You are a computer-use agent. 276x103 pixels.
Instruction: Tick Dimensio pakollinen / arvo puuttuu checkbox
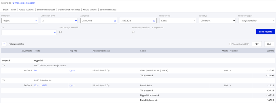(x=133, y=32)
